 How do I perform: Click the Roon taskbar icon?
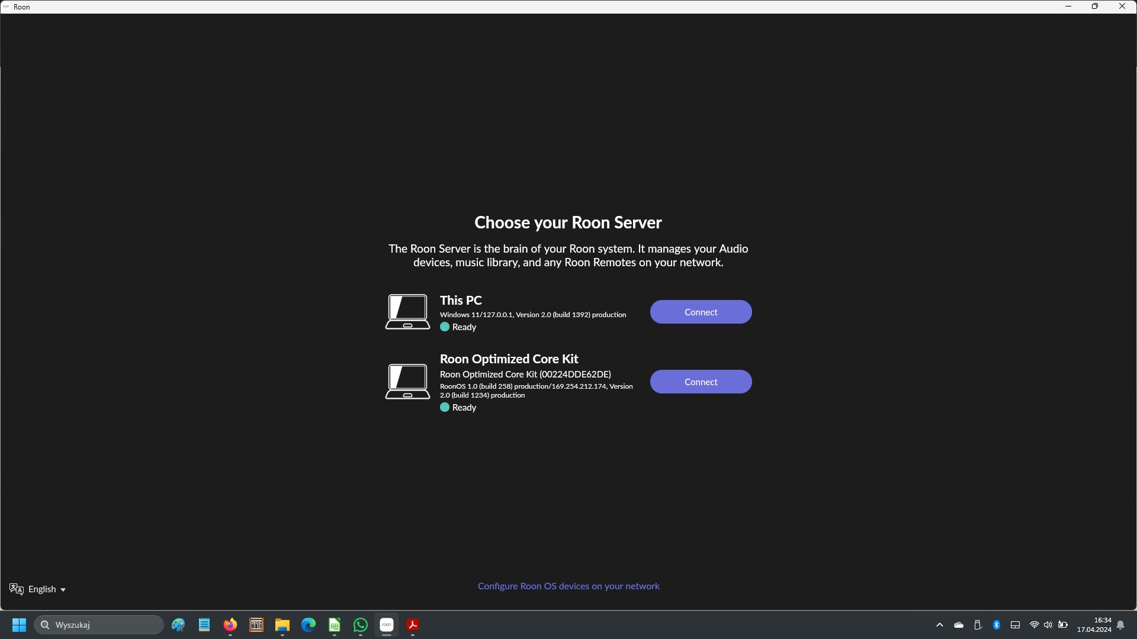[387, 625]
